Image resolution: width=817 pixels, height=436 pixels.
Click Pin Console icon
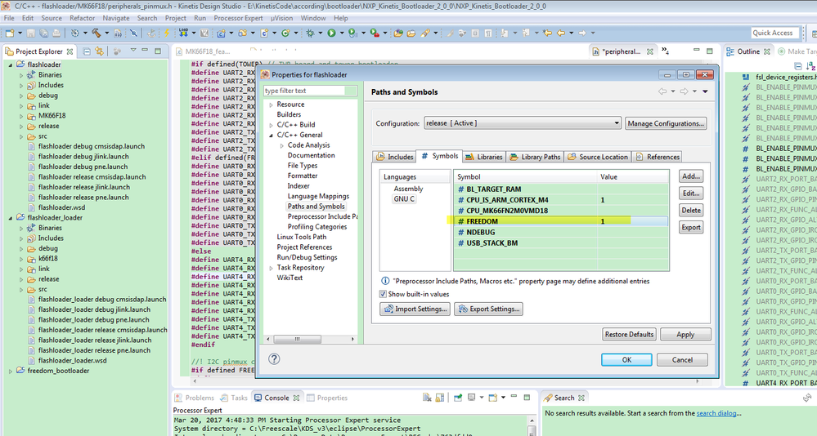pos(458,398)
